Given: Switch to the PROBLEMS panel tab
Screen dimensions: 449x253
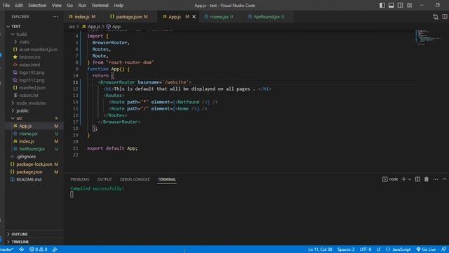Looking at the screenshot, I should [80, 179].
